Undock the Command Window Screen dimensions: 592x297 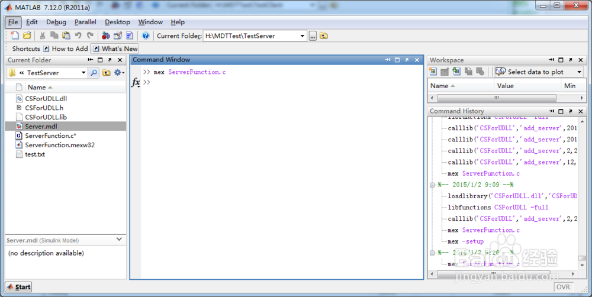(407, 60)
